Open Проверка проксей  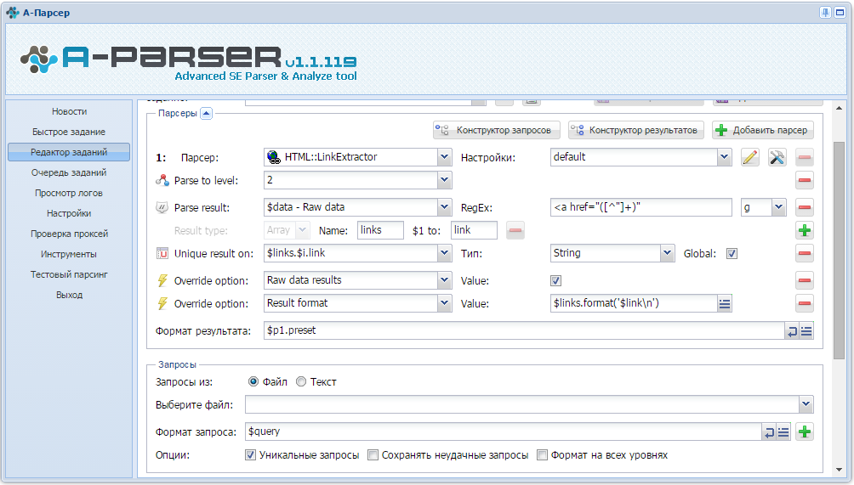click(x=69, y=234)
